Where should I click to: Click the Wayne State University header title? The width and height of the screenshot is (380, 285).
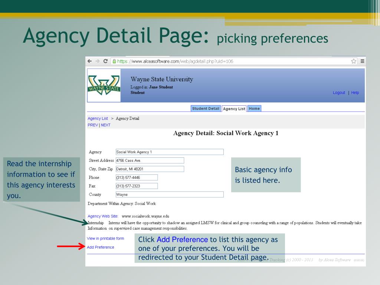(162, 79)
